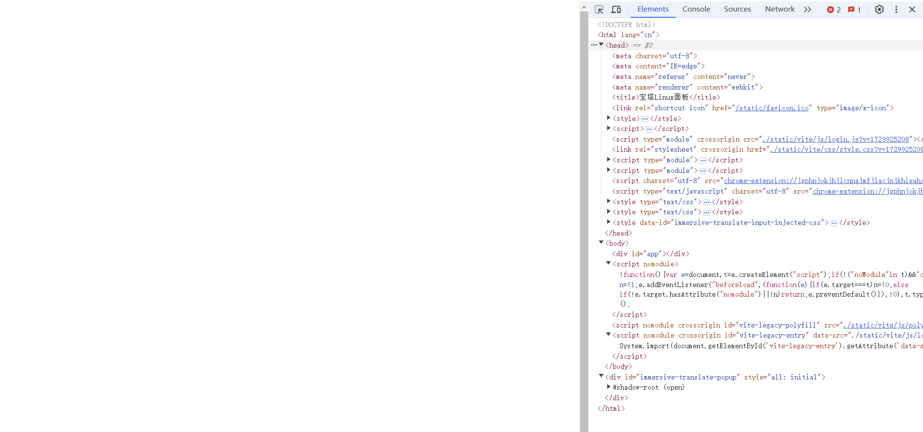The image size is (923, 432).
Task: Open DevTools settings gear
Action: (x=879, y=9)
